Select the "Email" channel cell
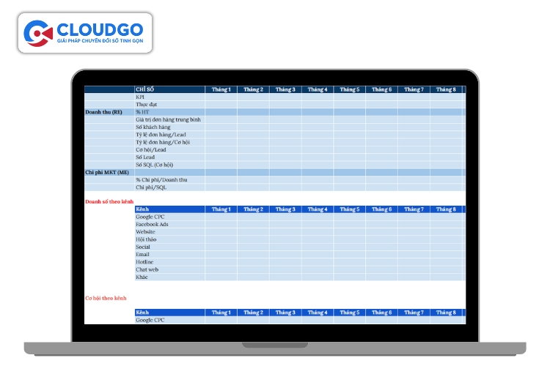The width and height of the screenshot is (550, 366). tap(143, 255)
